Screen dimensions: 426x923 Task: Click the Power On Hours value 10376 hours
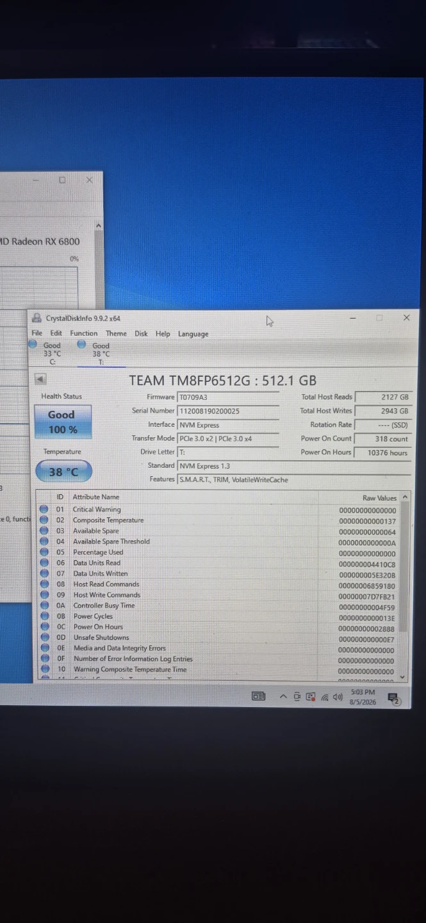click(x=382, y=453)
